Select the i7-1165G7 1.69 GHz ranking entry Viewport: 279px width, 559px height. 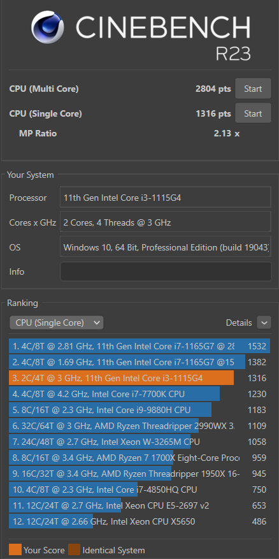point(139,362)
